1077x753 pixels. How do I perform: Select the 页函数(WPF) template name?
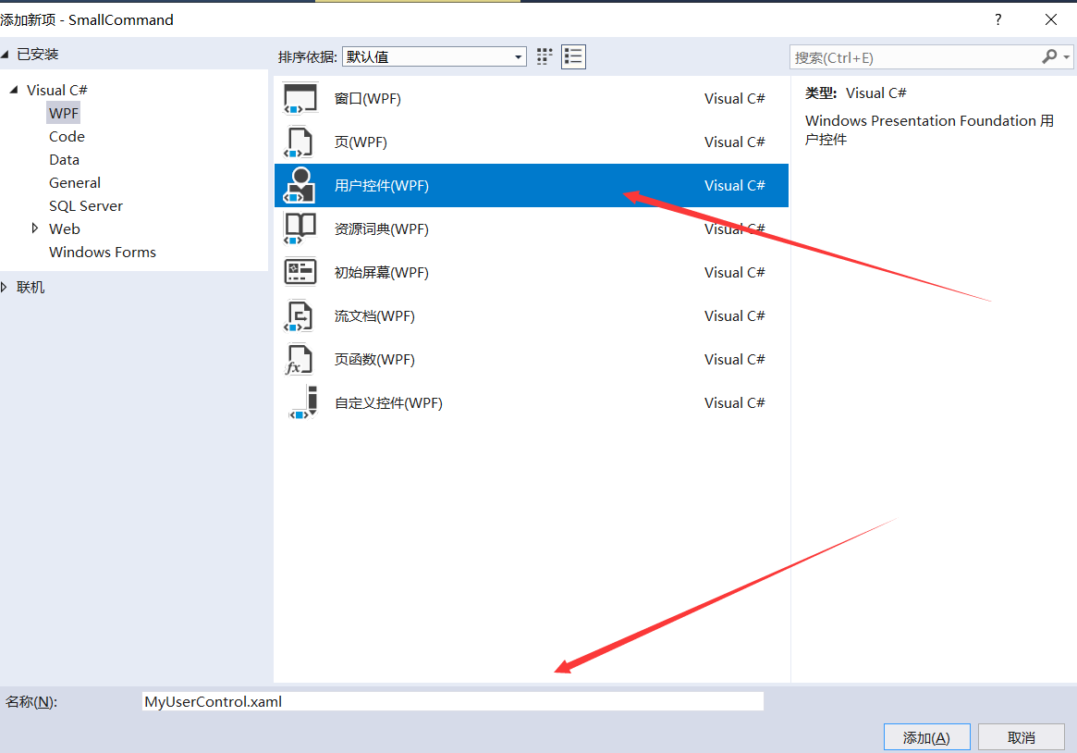point(374,359)
